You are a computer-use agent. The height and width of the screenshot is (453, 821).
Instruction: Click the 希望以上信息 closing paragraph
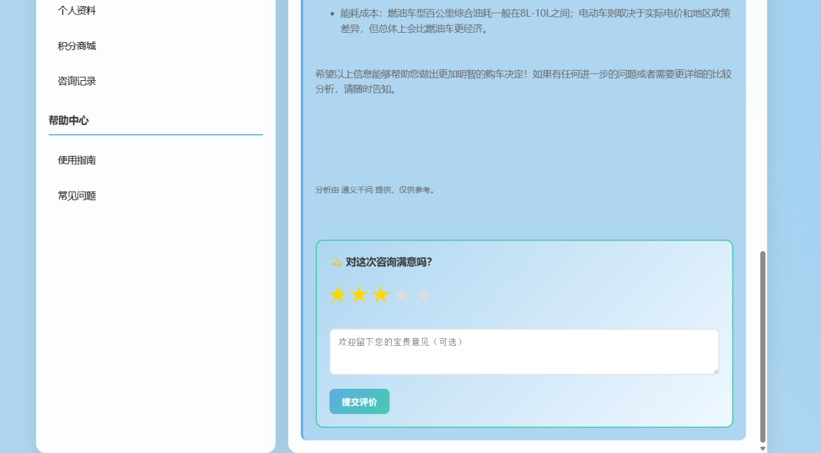coord(523,81)
